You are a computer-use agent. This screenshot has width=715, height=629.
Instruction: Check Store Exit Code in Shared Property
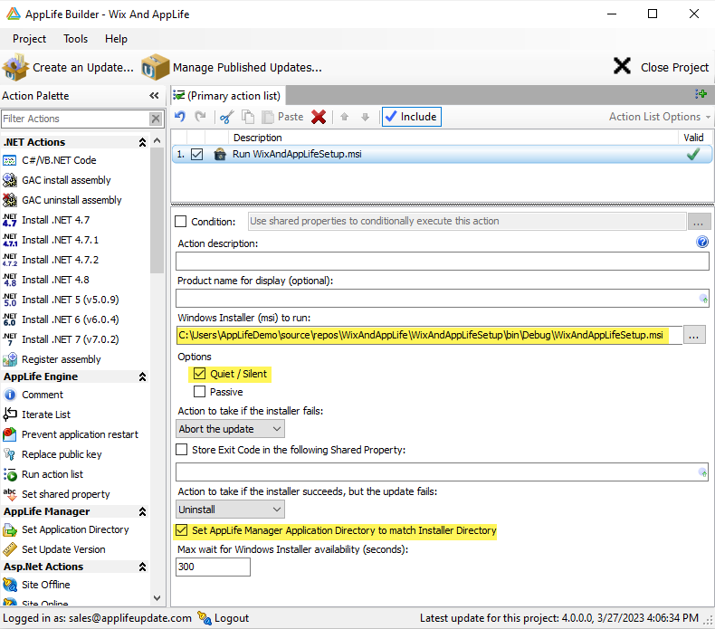point(182,450)
